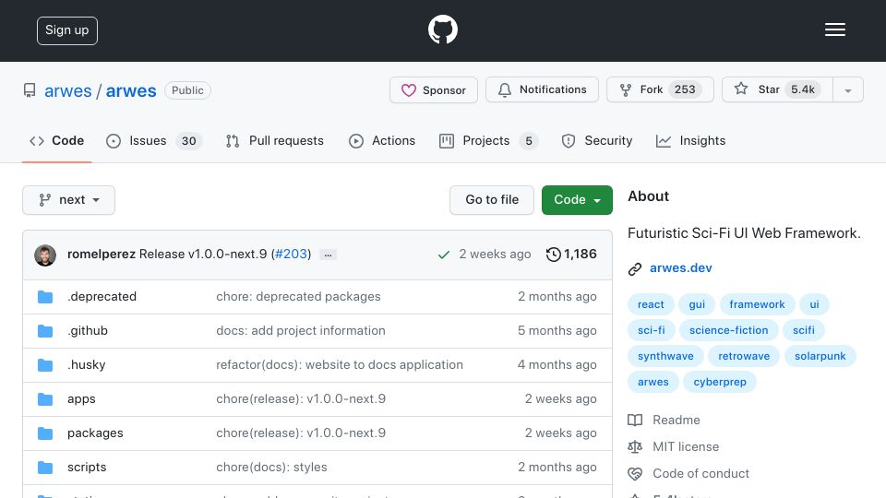Select the science-fiction topic tag
Image resolution: width=886 pixels, height=498 pixels.
point(729,330)
